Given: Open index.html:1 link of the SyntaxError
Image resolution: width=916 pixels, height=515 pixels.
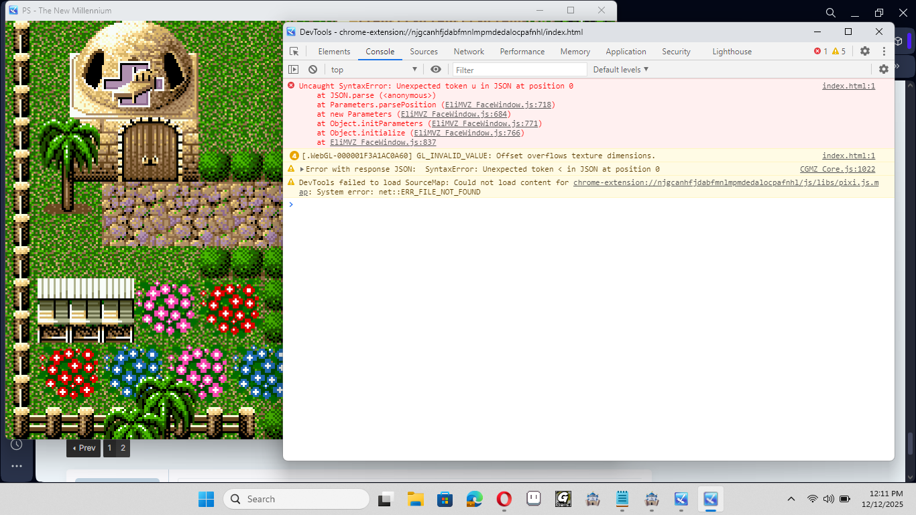Looking at the screenshot, I should pyautogui.click(x=848, y=86).
